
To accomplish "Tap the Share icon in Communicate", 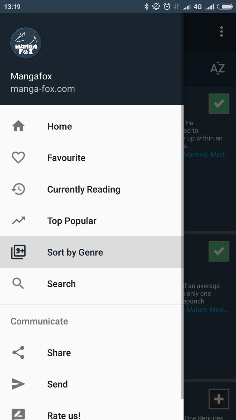I will (18, 352).
